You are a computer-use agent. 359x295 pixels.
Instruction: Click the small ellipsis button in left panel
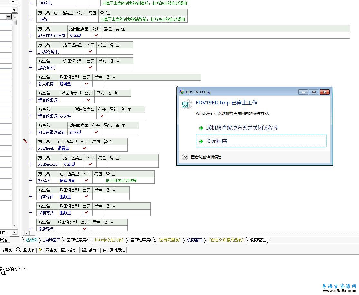(9, 17)
